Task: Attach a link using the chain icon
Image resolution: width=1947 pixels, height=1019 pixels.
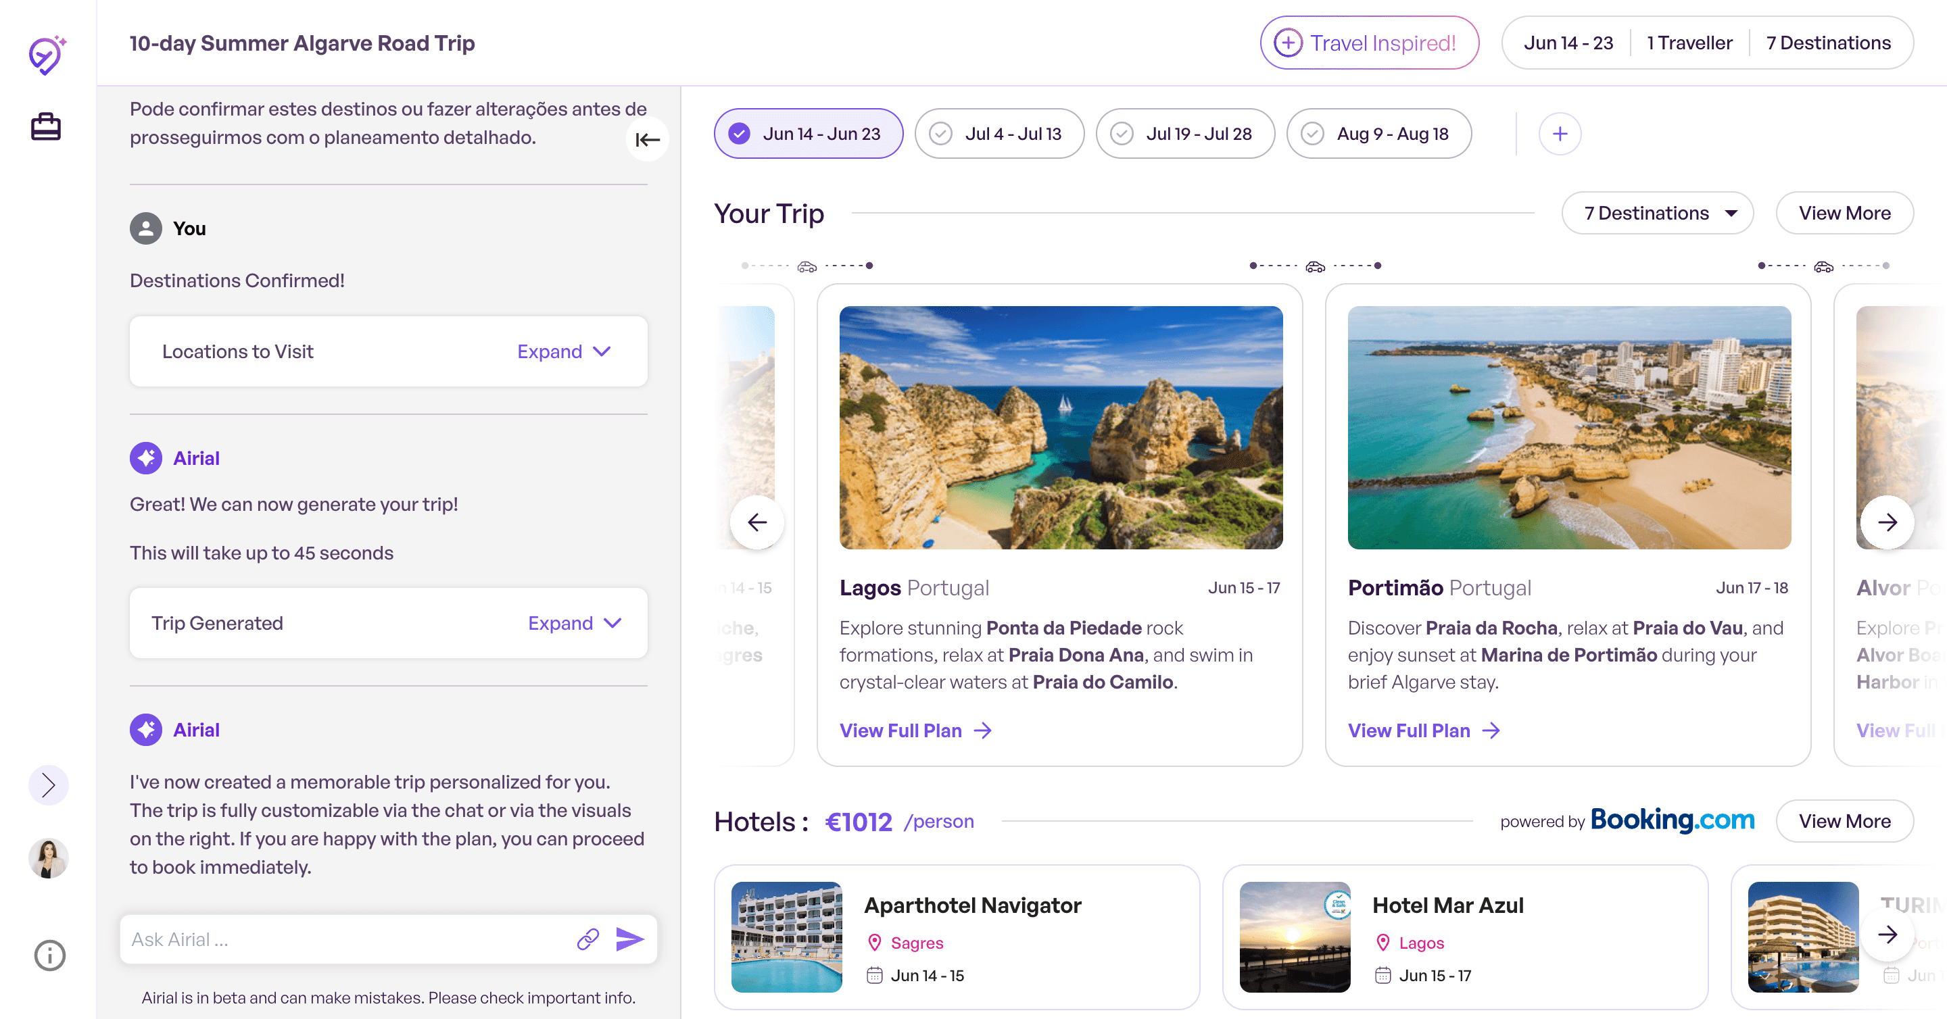Action: [588, 939]
